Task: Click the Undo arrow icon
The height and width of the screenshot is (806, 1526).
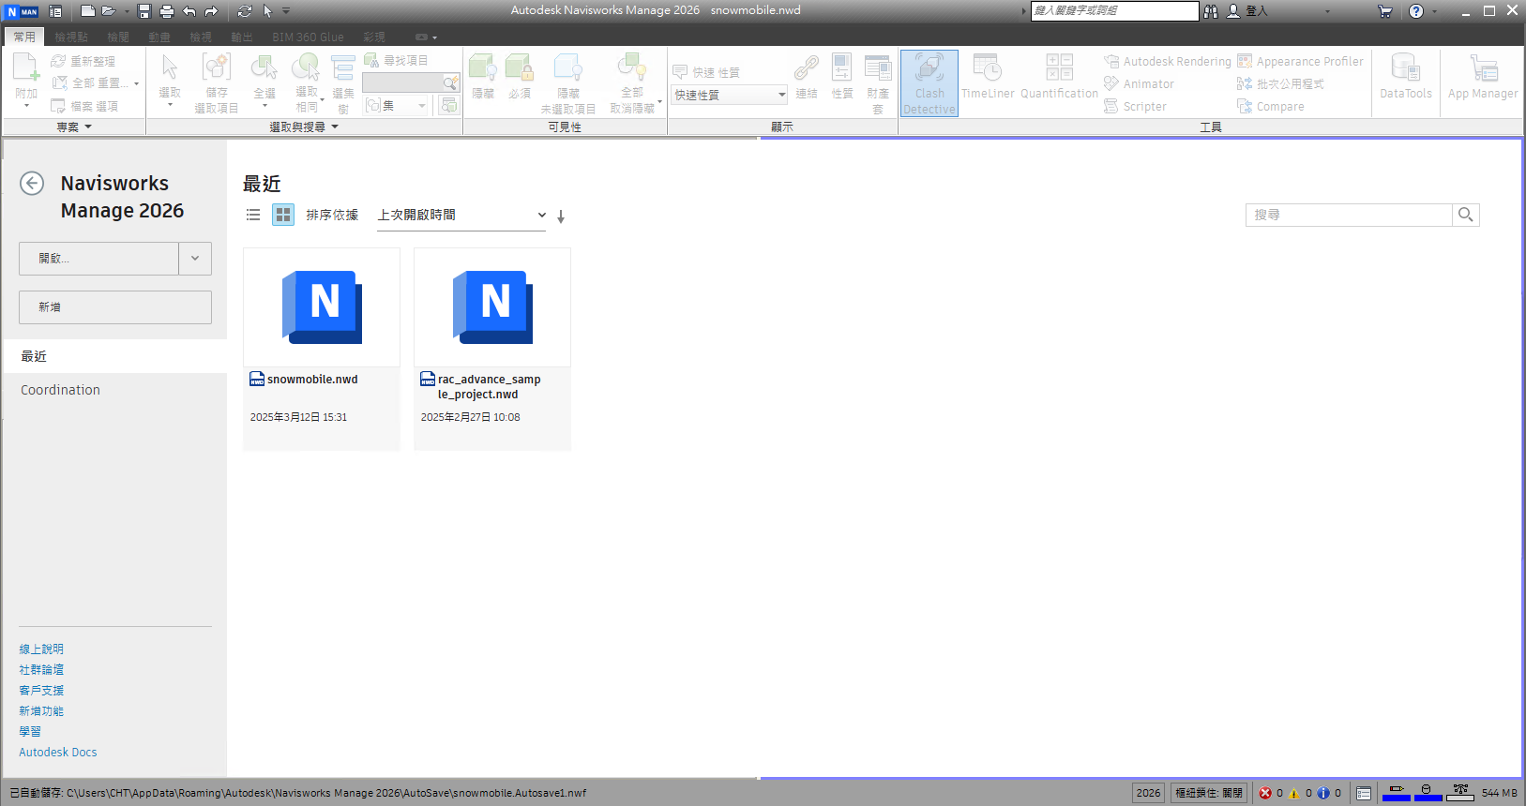Action: (189, 11)
